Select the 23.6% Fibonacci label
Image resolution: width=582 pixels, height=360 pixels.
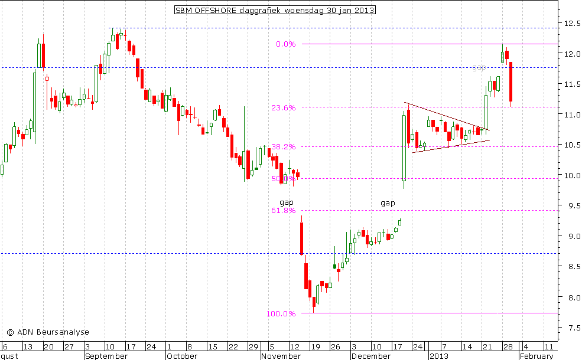tap(284, 108)
